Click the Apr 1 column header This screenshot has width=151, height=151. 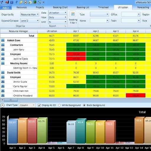[x=76, y=31]
